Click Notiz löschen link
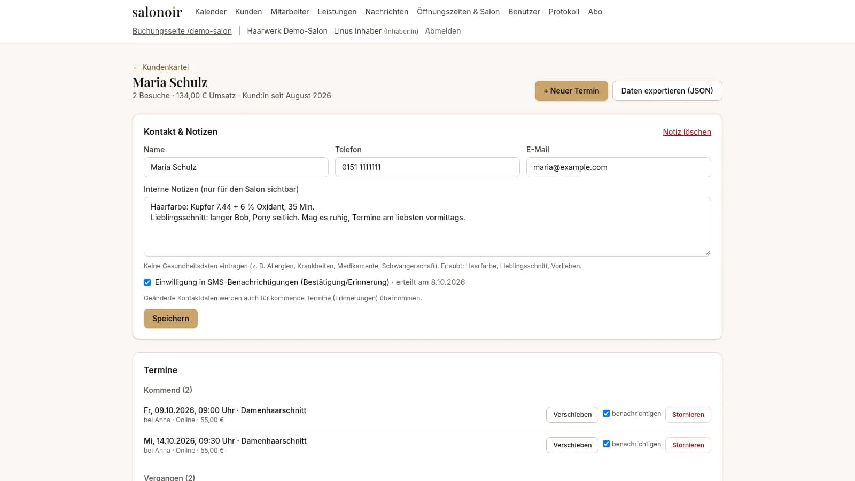 click(687, 132)
